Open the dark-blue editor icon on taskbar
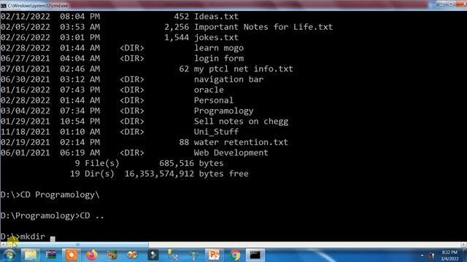 pyautogui.click(x=153, y=255)
